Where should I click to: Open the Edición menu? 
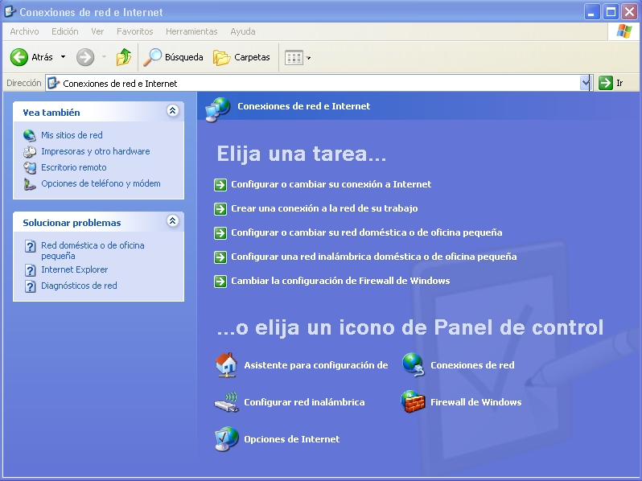[64, 31]
